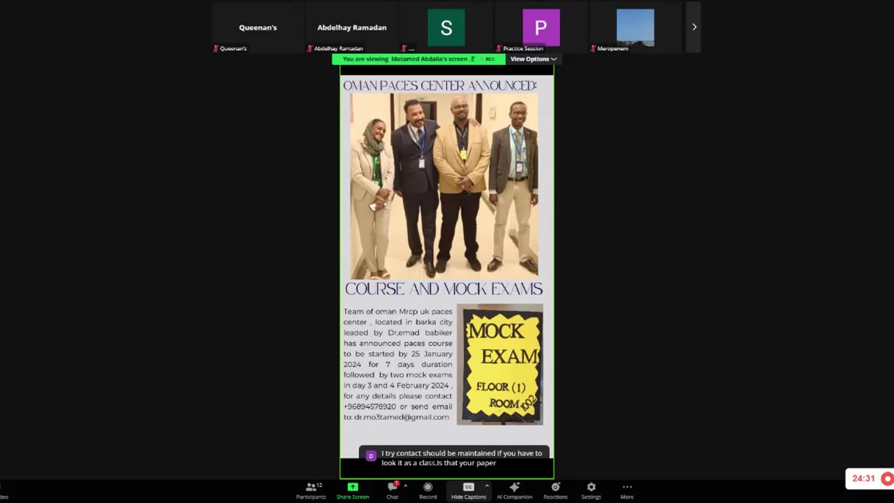Click the 24:31 recording timer

863,479
